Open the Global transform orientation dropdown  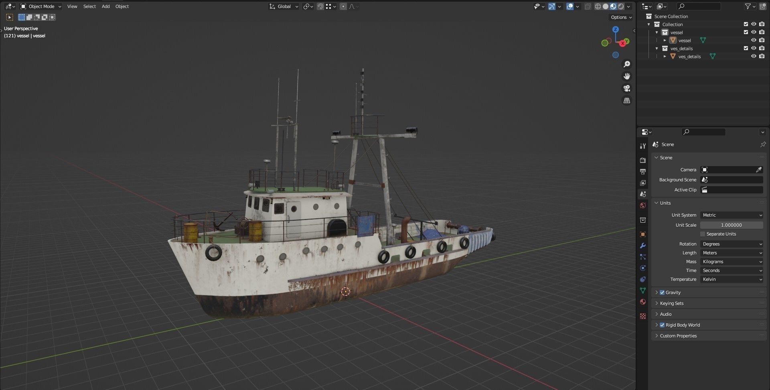pos(284,6)
